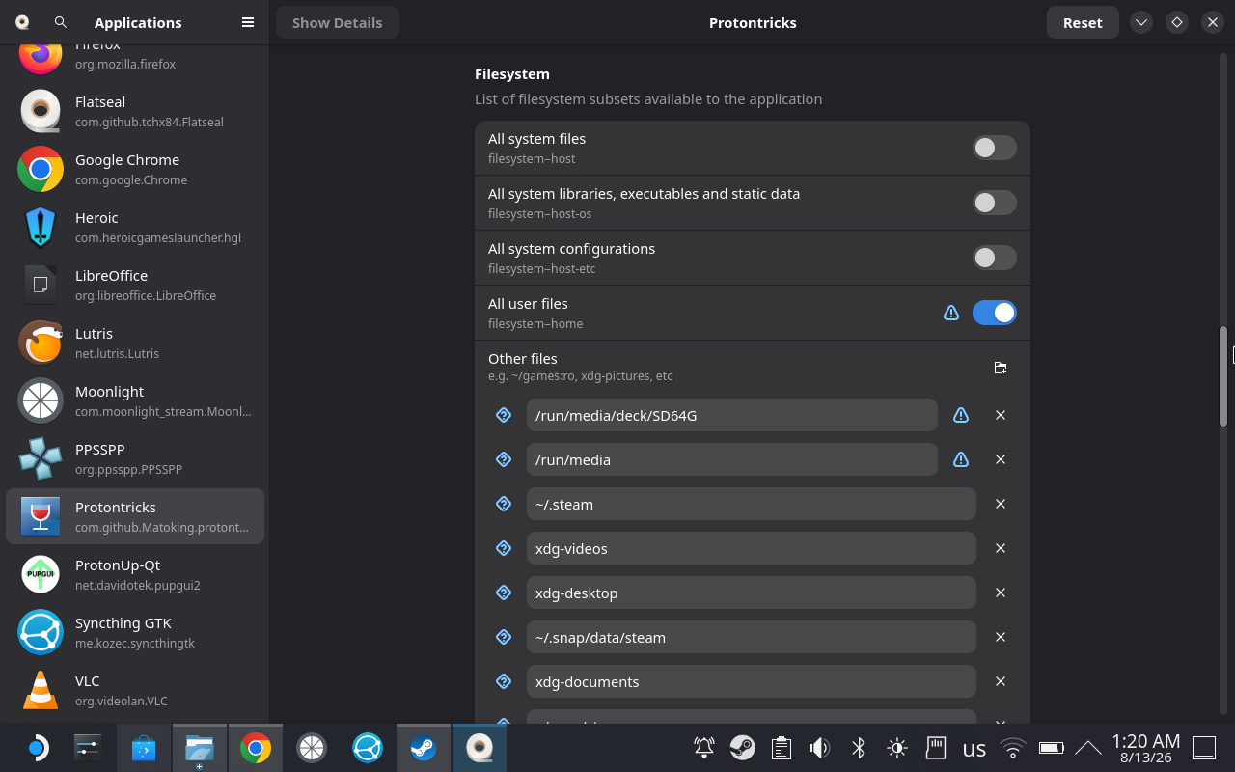Viewport: 1235px width, 772px height.
Task: Edit the /run/media/deck/SD64G path field
Action: coord(732,415)
